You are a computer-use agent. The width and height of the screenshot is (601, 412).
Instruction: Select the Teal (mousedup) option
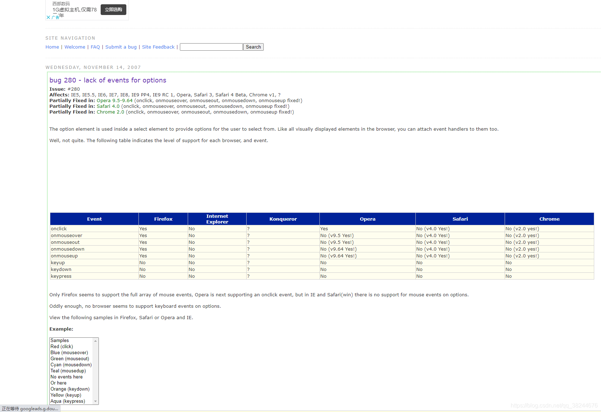[x=71, y=371]
